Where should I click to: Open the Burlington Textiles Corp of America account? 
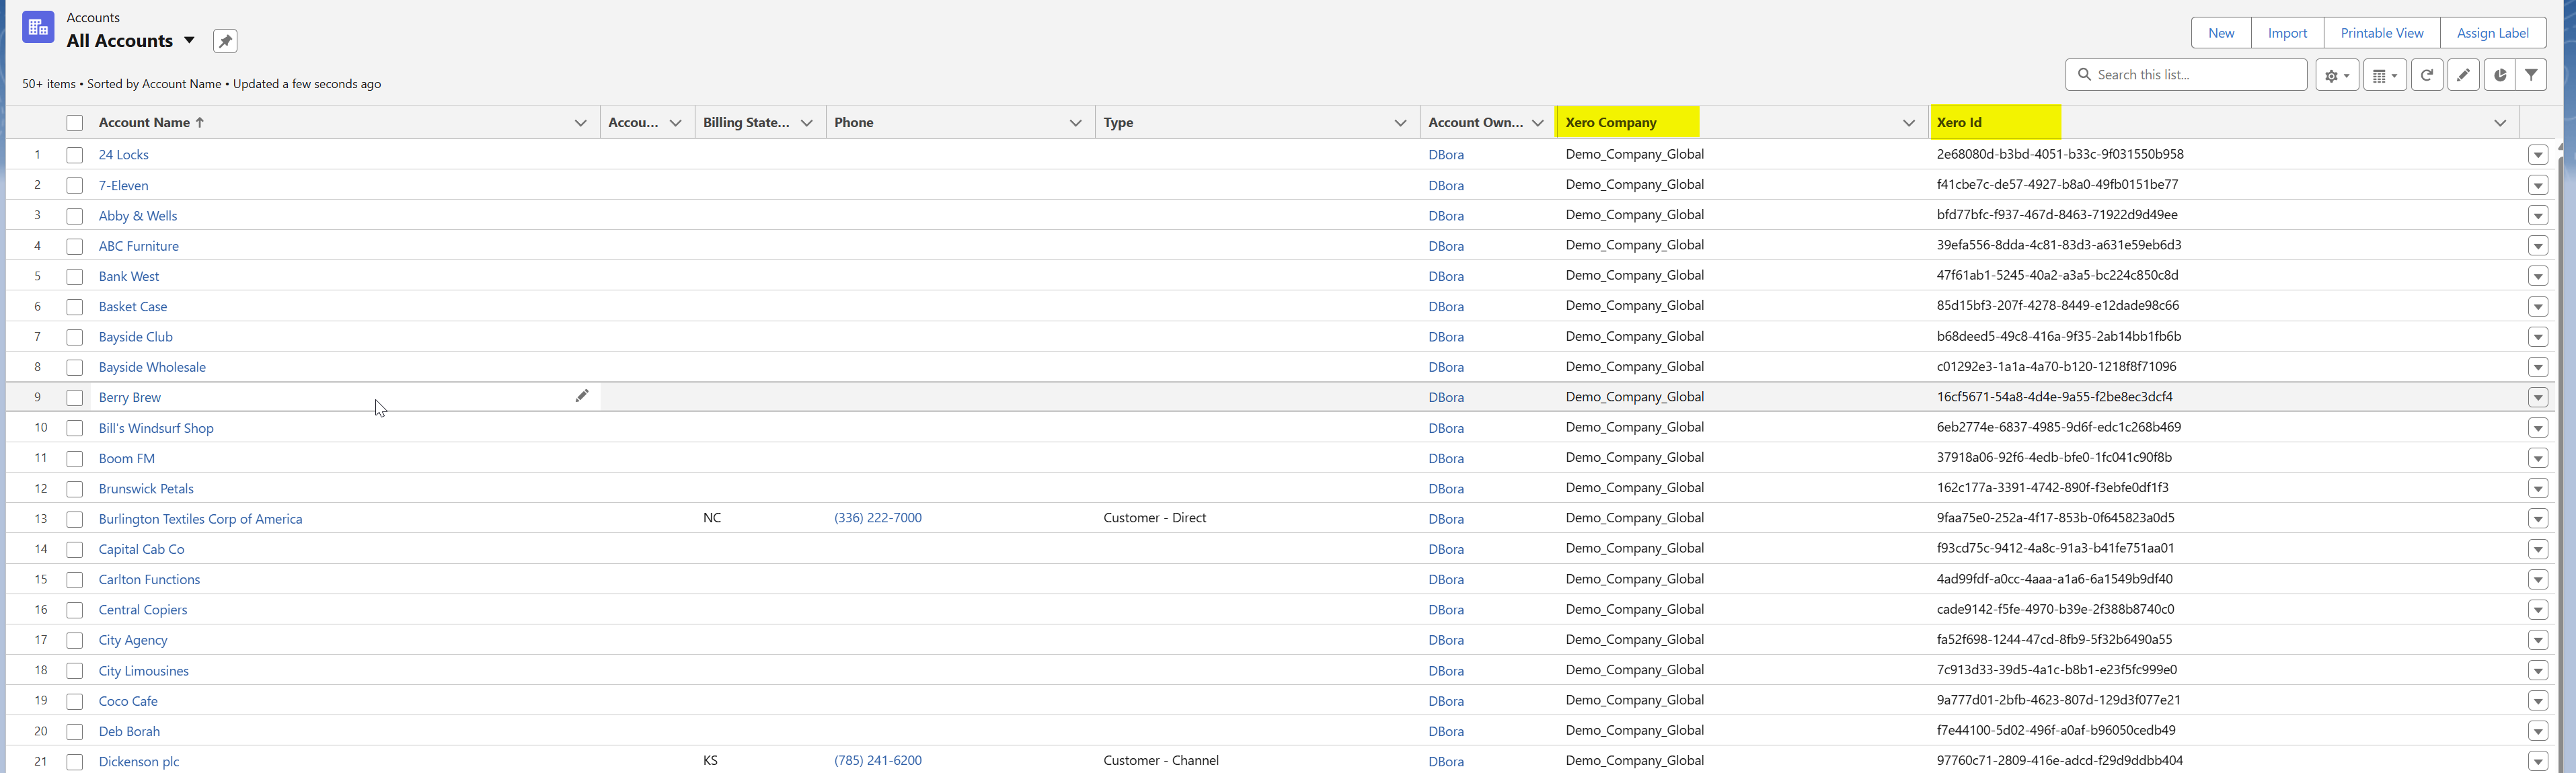coord(200,519)
